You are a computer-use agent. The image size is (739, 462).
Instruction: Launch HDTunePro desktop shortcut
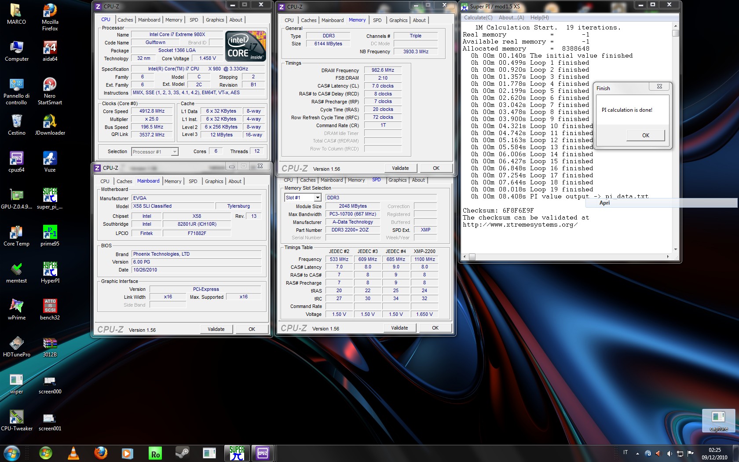pos(16,346)
